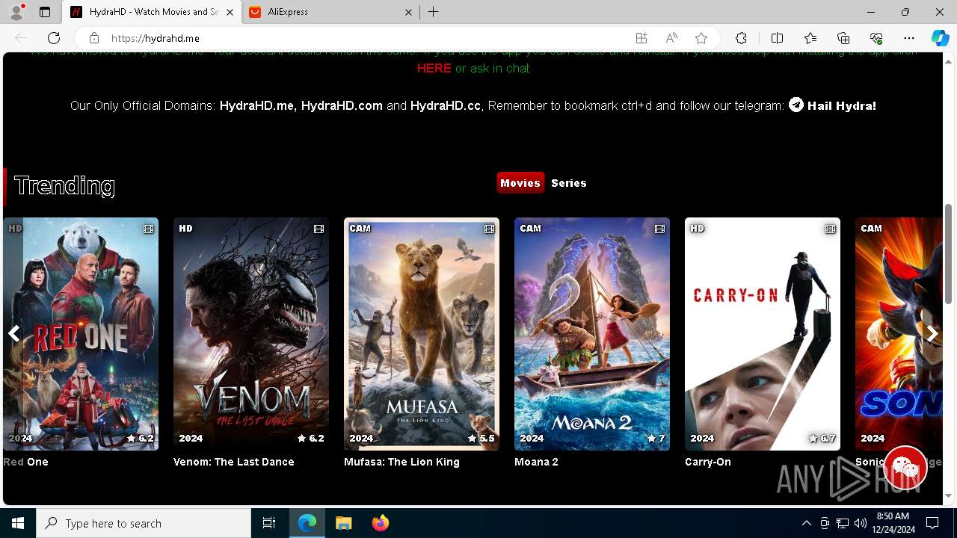Image resolution: width=957 pixels, height=538 pixels.
Task: Go back to the previous page
Action: (21, 38)
